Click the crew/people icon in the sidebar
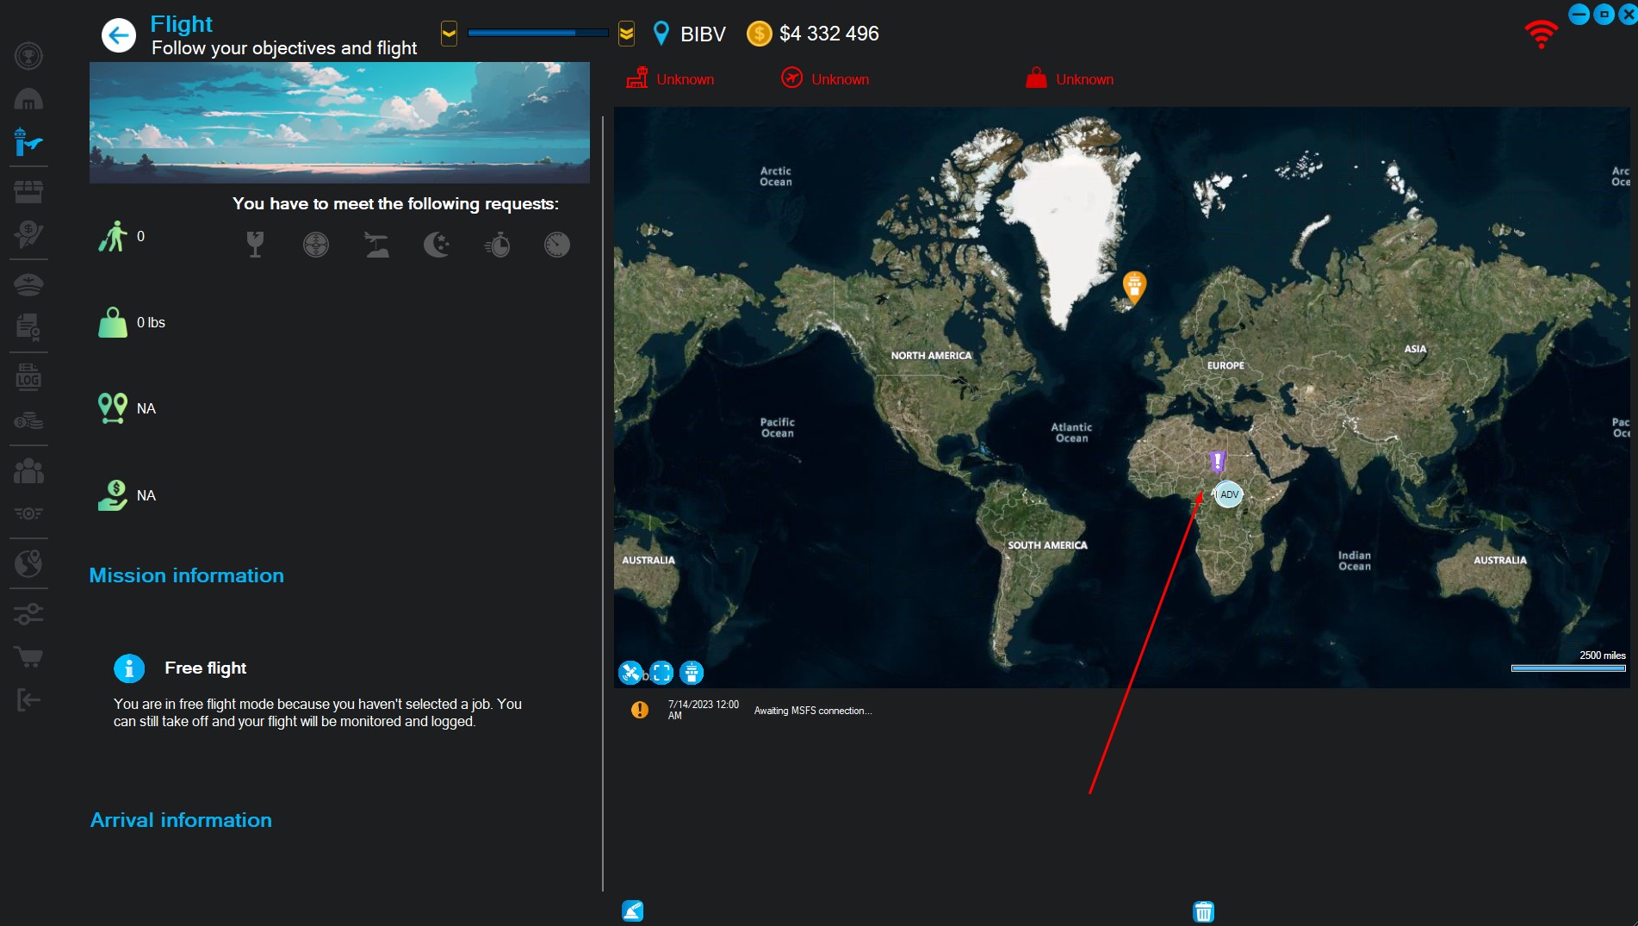This screenshot has height=926, width=1638. (28, 469)
